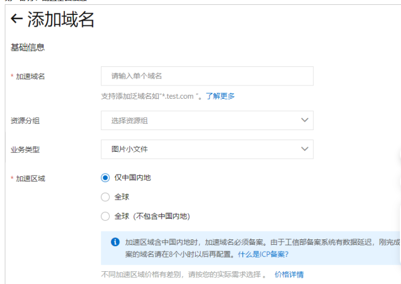
Task: Click the 业务类型 field label
Action: coord(25,150)
